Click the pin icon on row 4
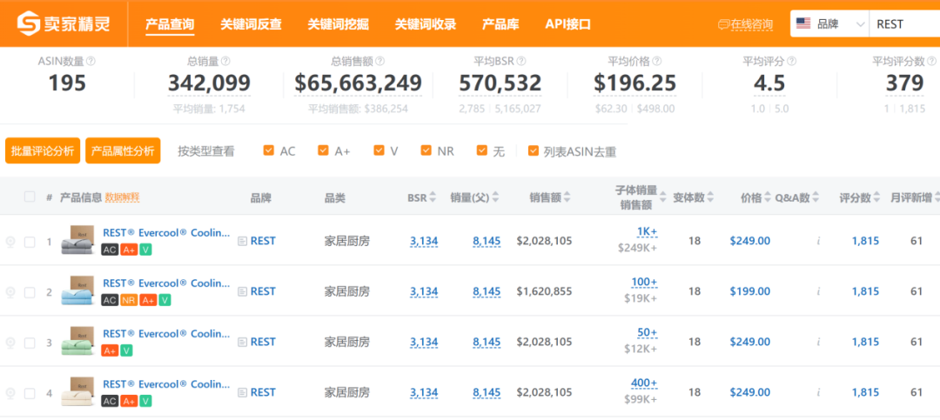The width and height of the screenshot is (940, 420). [x=10, y=393]
